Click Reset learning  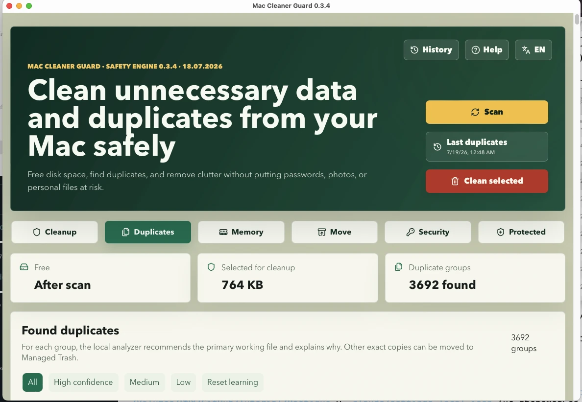tap(232, 382)
